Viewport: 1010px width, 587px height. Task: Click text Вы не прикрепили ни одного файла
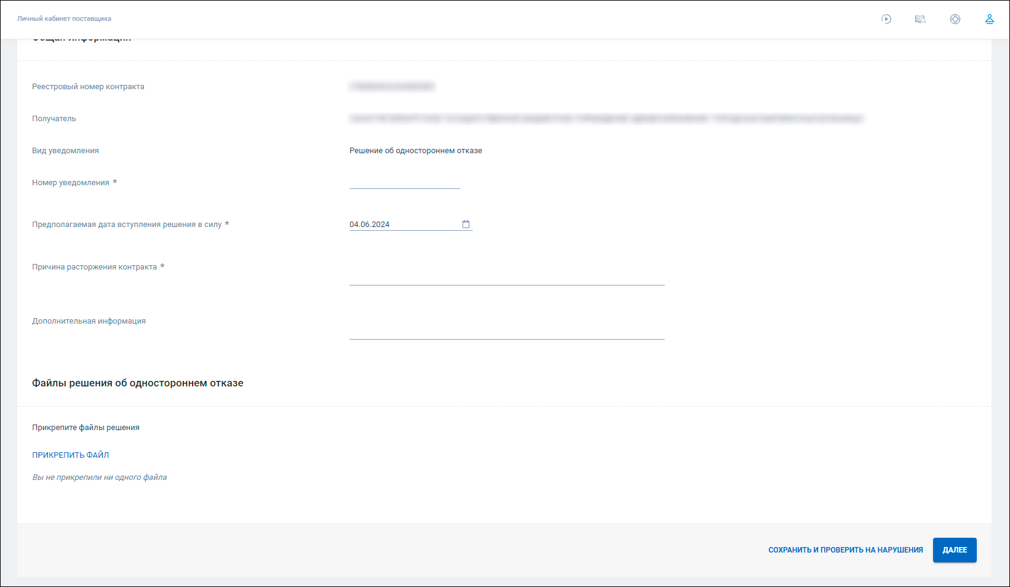(x=100, y=477)
